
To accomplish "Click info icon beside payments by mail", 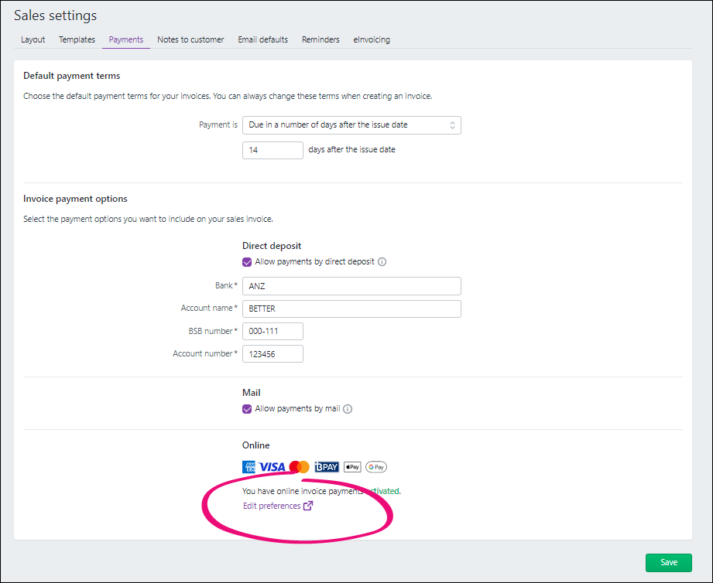I will click(348, 409).
